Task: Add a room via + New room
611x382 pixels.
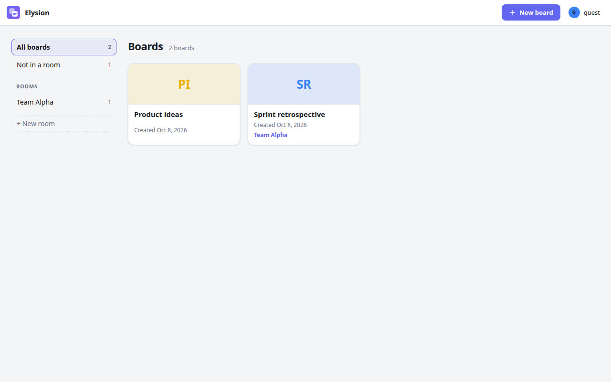Action: [64, 124]
